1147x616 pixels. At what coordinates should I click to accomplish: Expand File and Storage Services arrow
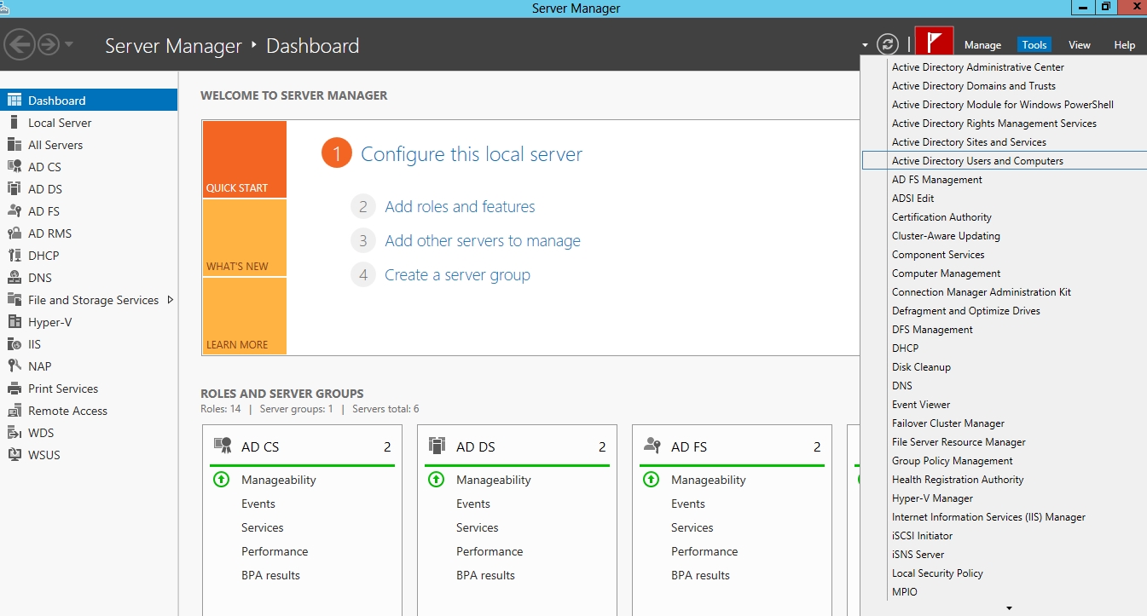[171, 300]
